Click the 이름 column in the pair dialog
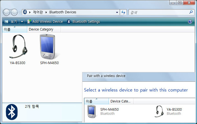The width and height of the screenshot is (197, 124). pyautogui.click(x=97, y=101)
